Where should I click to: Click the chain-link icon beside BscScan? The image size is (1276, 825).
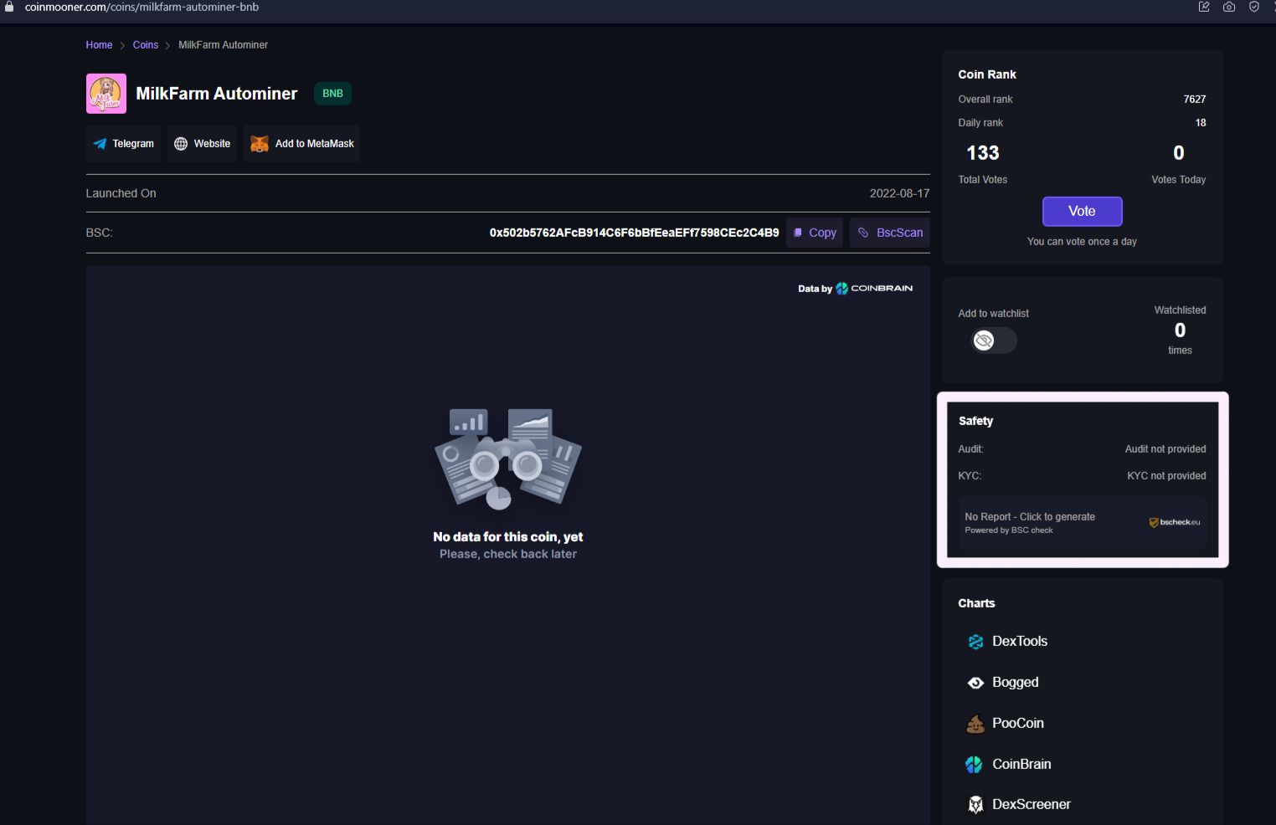(x=863, y=233)
